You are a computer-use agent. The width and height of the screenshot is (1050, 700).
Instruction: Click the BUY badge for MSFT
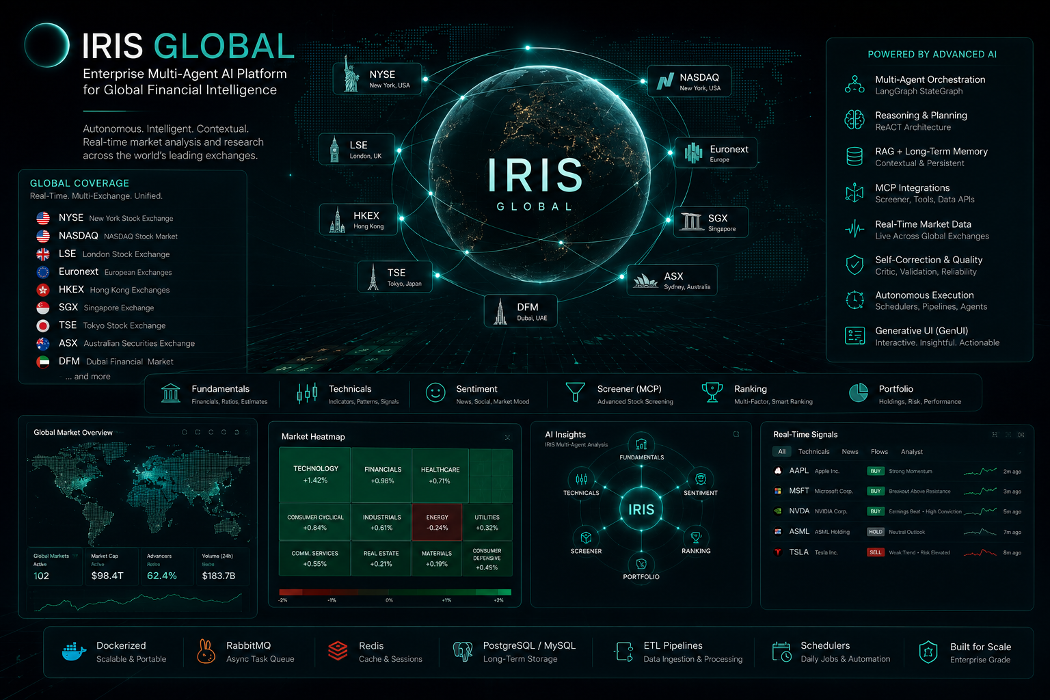click(875, 491)
